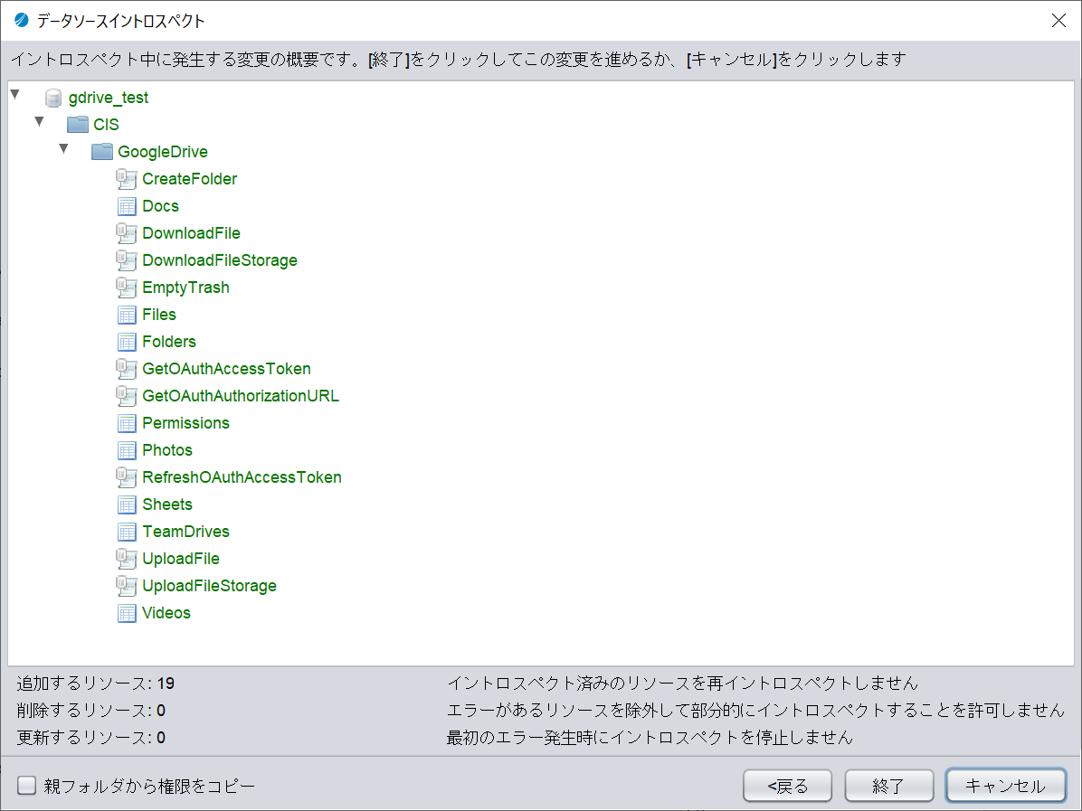Select the TeamDrives item text
Screen dimensions: 1082x811
coord(185,532)
